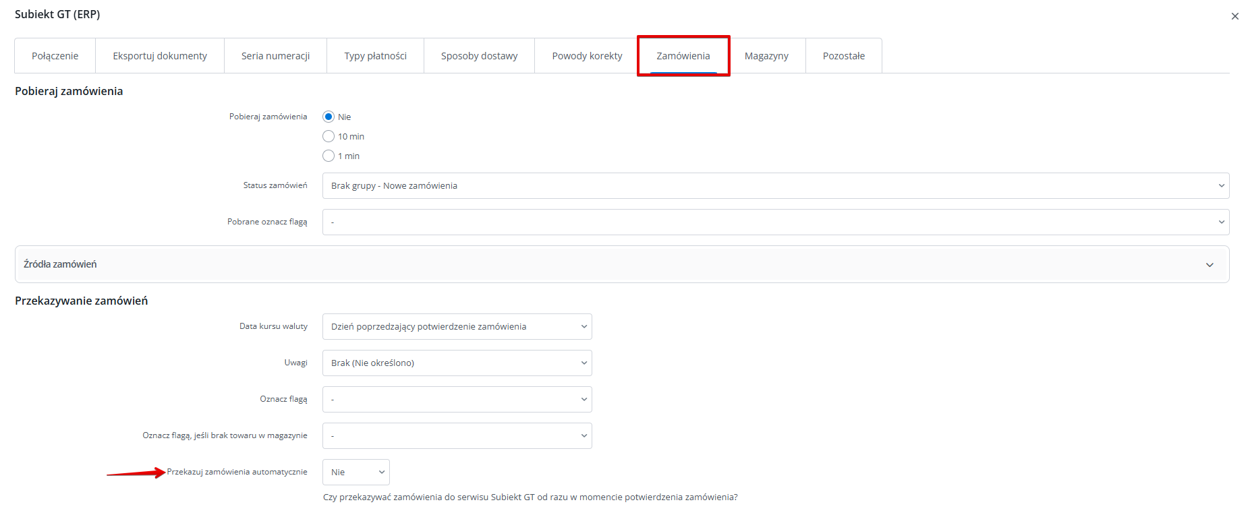Switch to the 'Połączenie' tab
The image size is (1250, 517).
[55, 56]
